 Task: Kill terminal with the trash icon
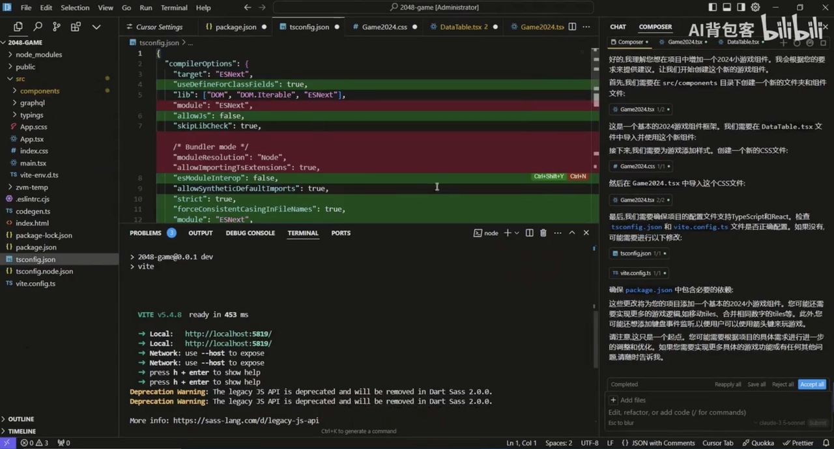point(543,233)
